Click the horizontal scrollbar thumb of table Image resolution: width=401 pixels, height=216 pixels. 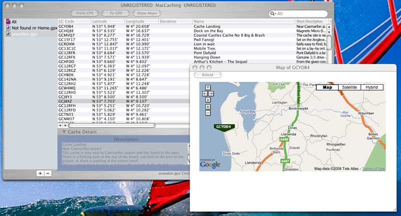coord(111,125)
